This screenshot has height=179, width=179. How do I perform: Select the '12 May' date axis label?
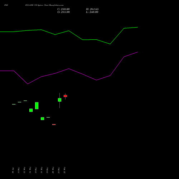[24, 170]
